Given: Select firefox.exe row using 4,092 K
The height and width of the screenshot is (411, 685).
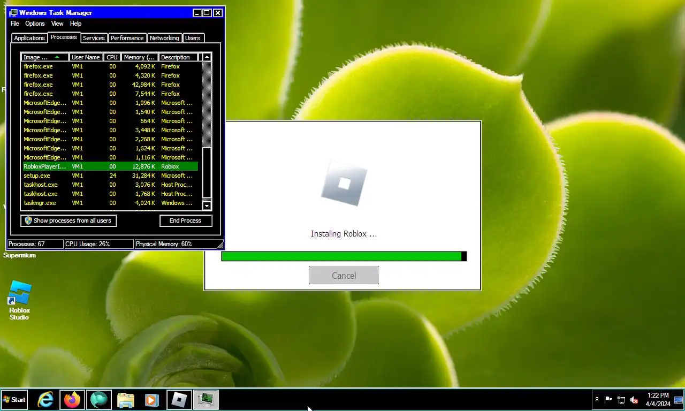Looking at the screenshot, I should click(110, 66).
